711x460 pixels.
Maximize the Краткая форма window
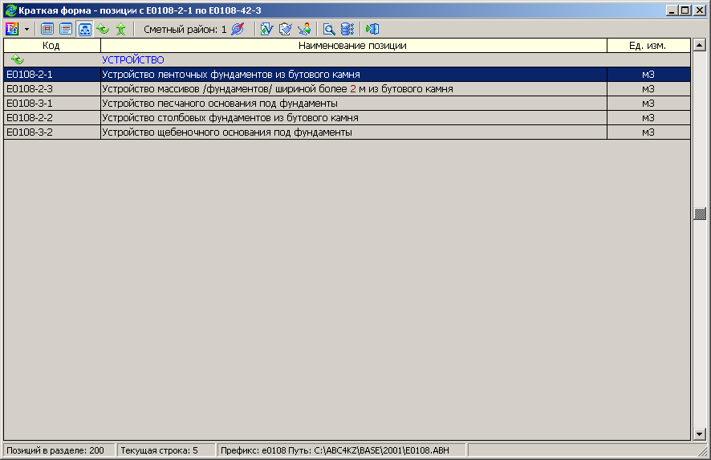tap(685, 10)
